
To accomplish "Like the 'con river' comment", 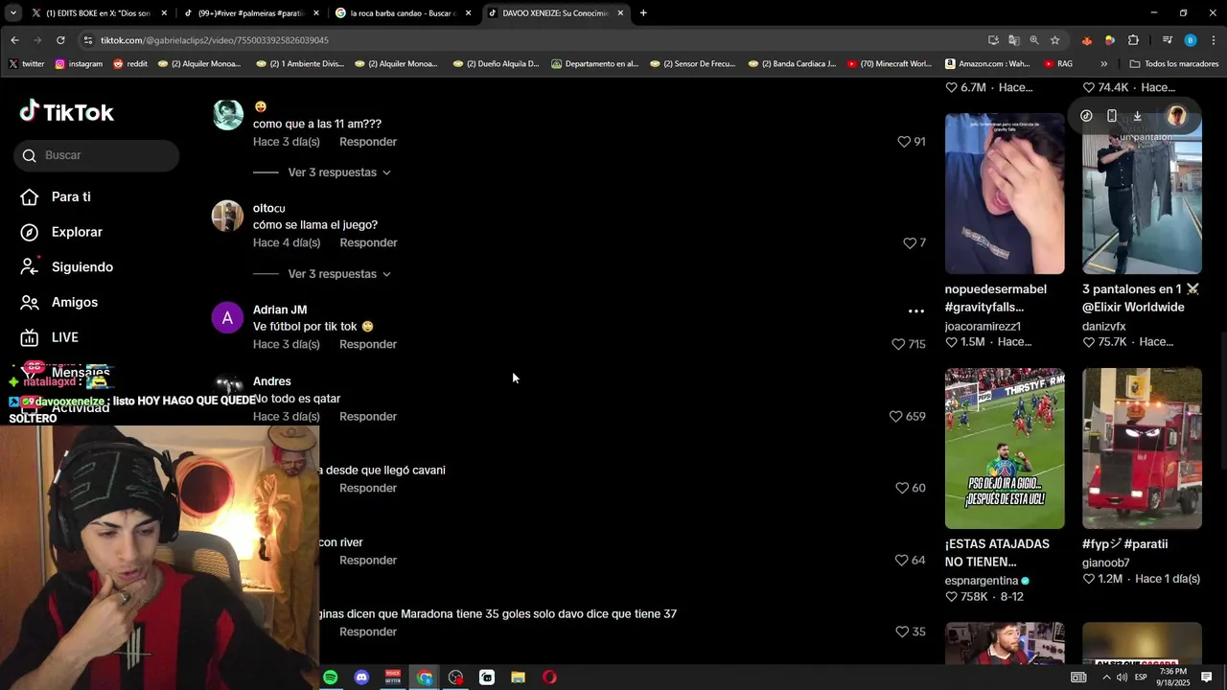I will click(902, 560).
